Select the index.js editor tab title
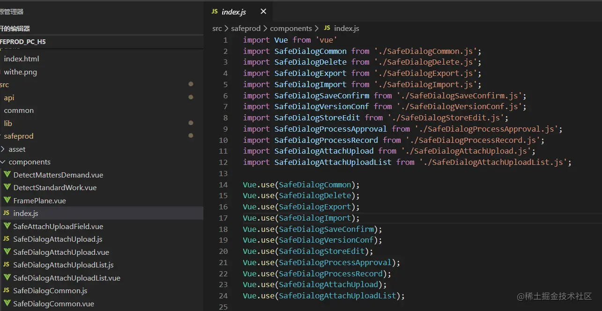This screenshot has height=311, width=602. pos(234,12)
